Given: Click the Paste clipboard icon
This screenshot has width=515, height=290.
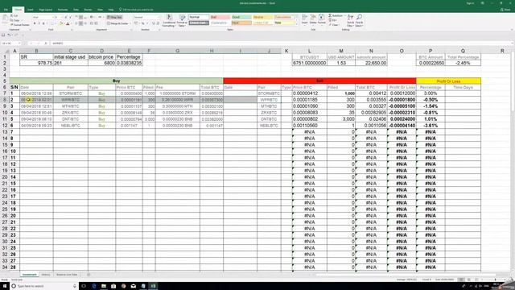Looking at the screenshot, I should pyautogui.click(x=5, y=19).
